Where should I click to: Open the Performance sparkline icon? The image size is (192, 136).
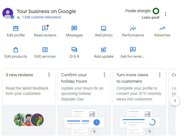133,28
